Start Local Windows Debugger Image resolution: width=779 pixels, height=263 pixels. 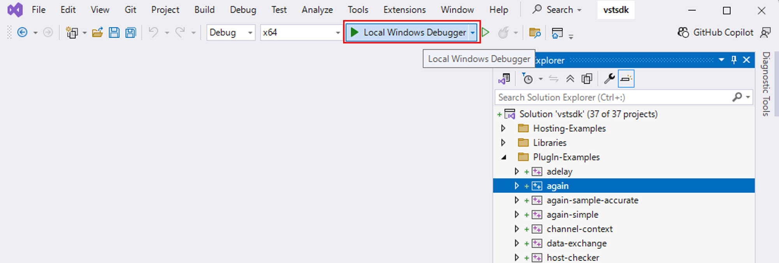(407, 32)
